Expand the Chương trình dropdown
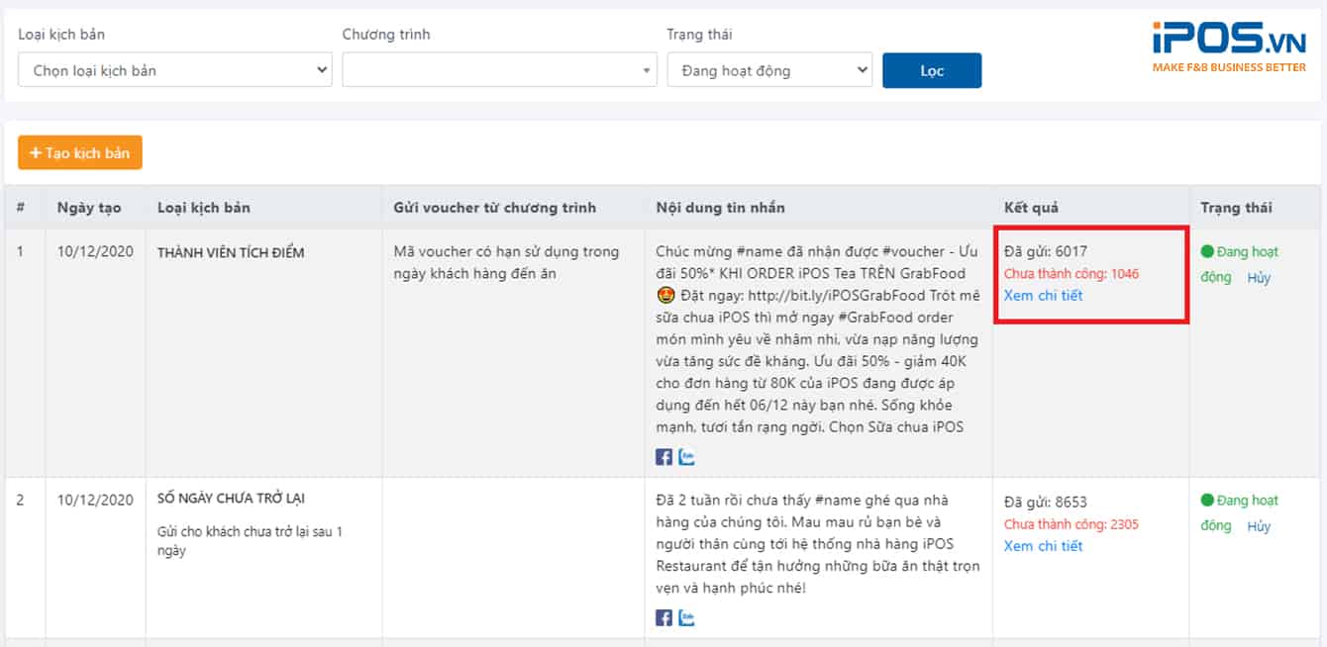Image resolution: width=1327 pixels, height=647 pixels. (500, 70)
